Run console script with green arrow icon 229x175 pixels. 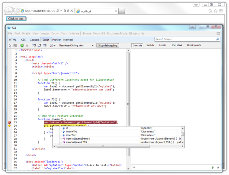click(213, 167)
